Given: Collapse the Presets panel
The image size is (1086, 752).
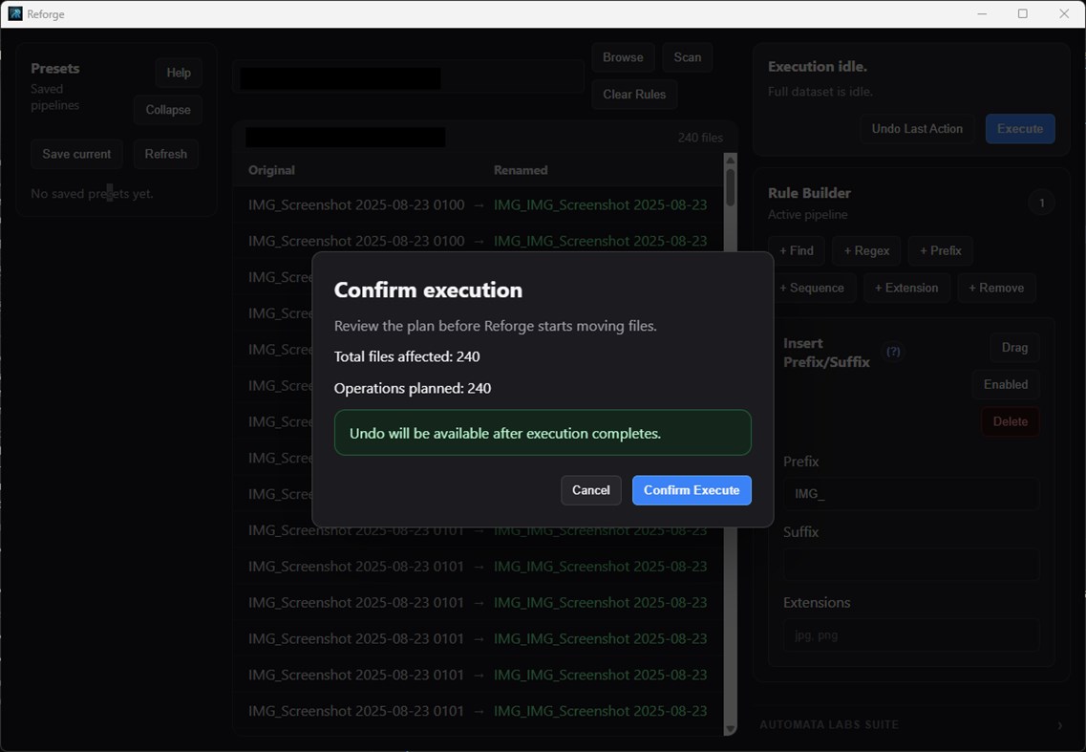Looking at the screenshot, I should [x=167, y=110].
